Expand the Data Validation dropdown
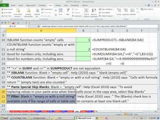160x120 pixels. click(x=114, y=9)
